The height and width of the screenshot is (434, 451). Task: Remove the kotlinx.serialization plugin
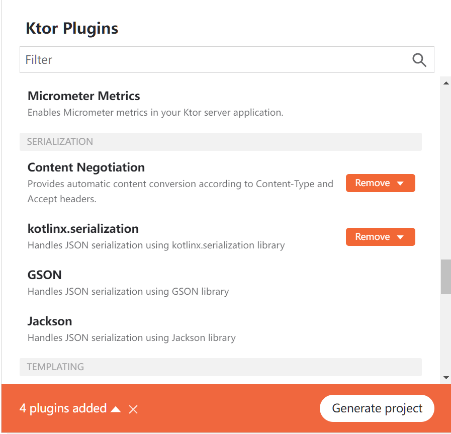373,237
